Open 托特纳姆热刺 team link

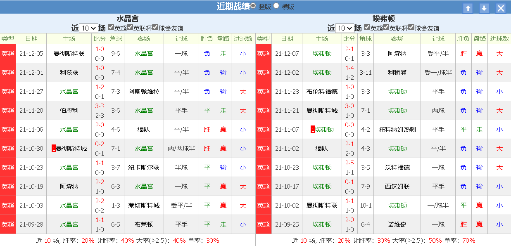pyautogui.click(x=397, y=129)
